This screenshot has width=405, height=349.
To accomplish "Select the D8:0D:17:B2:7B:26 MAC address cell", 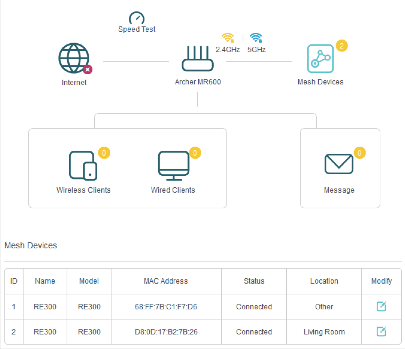I will pyautogui.click(x=166, y=332).
